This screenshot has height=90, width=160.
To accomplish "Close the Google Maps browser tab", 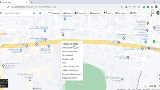I will [x=27, y=2].
